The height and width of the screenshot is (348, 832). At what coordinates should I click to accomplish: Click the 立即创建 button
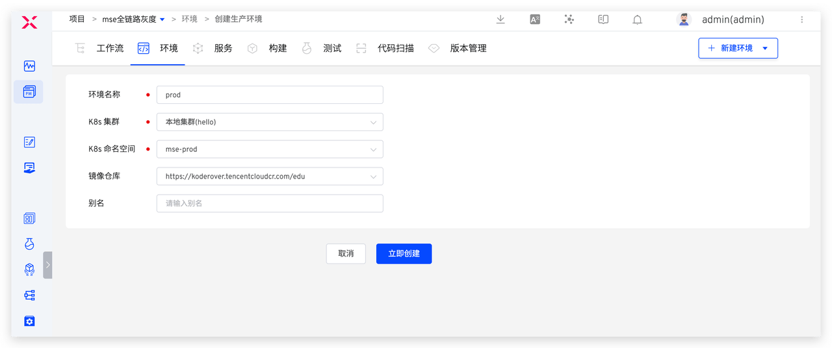tap(404, 254)
